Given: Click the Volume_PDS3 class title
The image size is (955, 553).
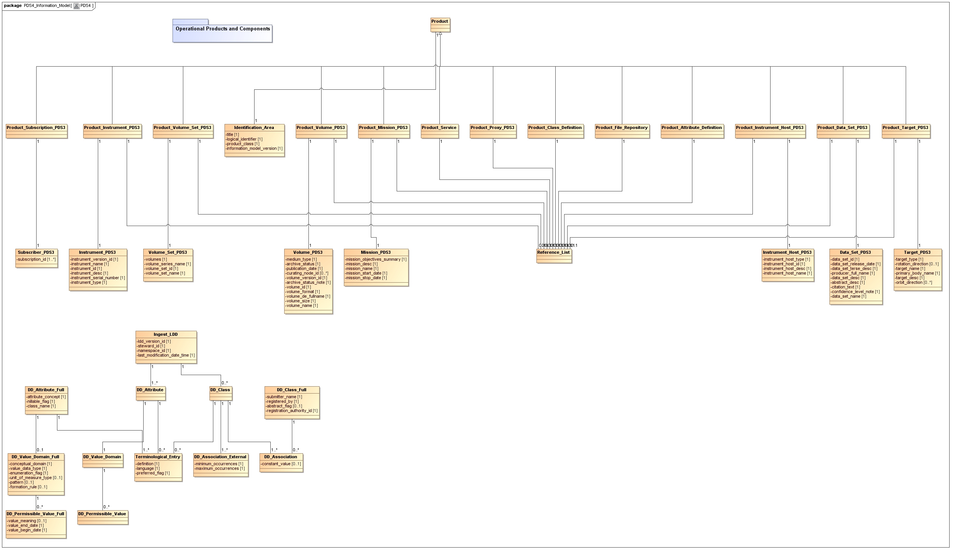Looking at the screenshot, I should (308, 253).
